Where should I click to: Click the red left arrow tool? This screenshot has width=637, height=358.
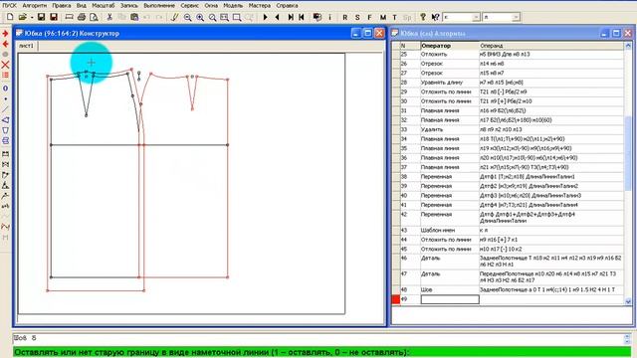point(5,44)
